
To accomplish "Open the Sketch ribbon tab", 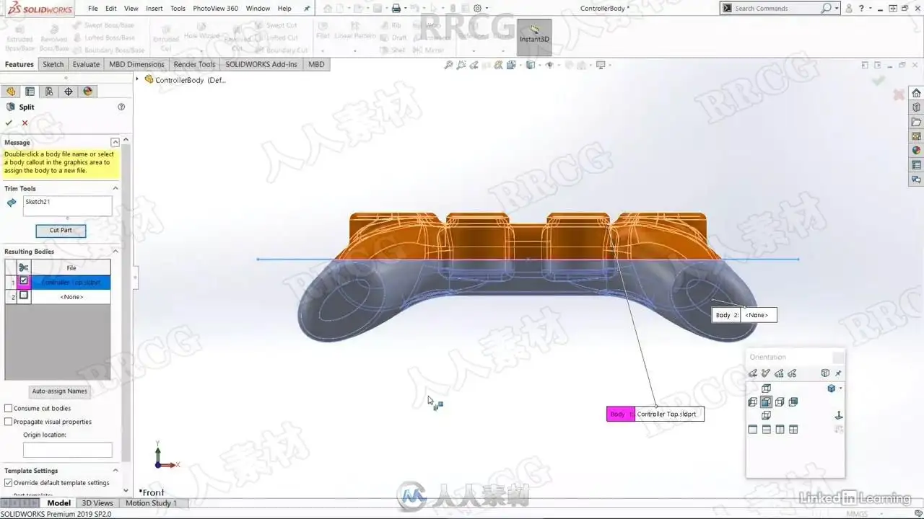I will (x=53, y=64).
